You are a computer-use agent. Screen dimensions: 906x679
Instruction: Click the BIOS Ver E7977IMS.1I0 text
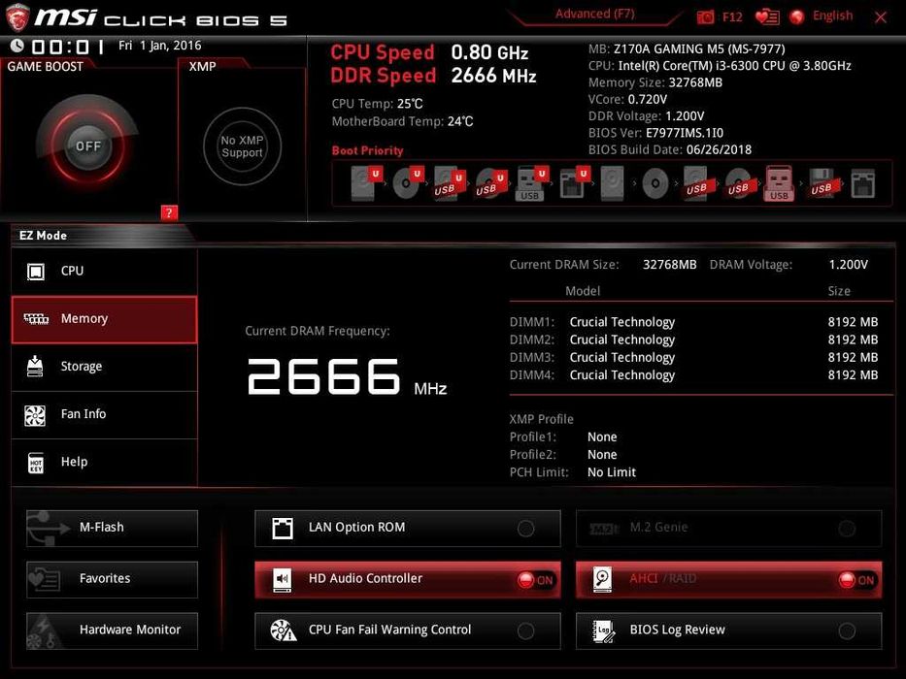[x=655, y=133]
